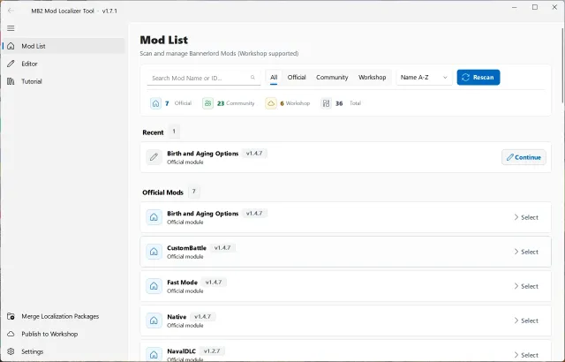The width and height of the screenshot is (565, 362).
Task: Click the Native module house icon
Action: click(x=154, y=321)
